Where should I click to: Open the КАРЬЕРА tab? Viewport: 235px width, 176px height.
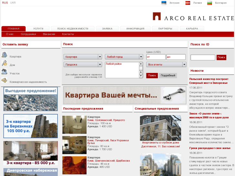click(192, 29)
